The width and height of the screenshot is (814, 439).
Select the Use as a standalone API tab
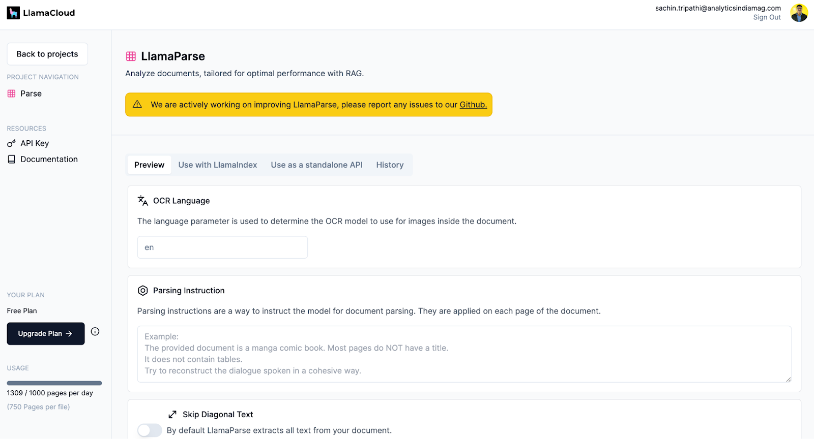pyautogui.click(x=316, y=165)
